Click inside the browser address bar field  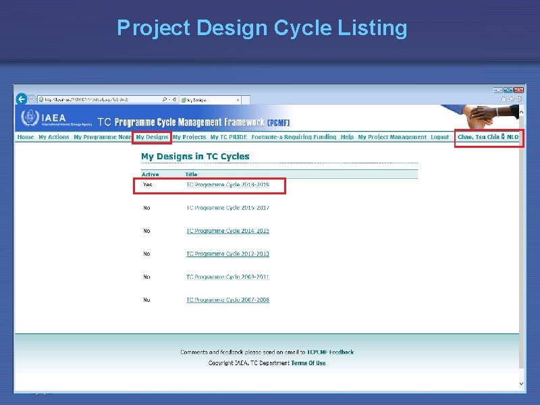tap(101, 99)
